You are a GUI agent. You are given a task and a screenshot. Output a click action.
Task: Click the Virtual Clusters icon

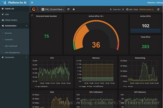tap(3, 20)
